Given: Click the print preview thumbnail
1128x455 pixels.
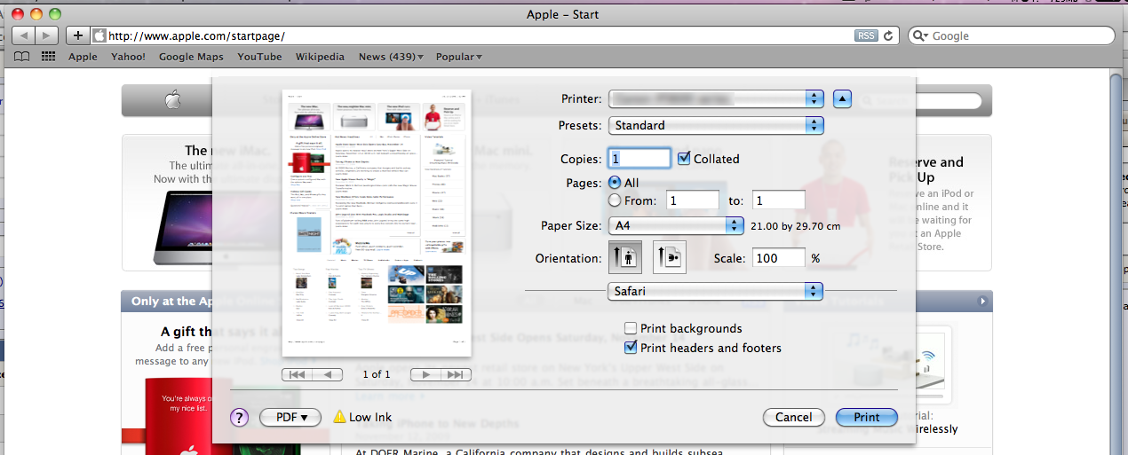Looking at the screenshot, I should coord(377,223).
